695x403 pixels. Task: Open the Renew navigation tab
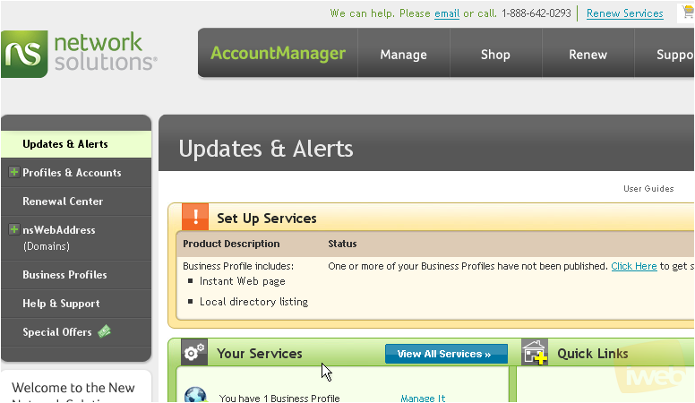(x=588, y=55)
